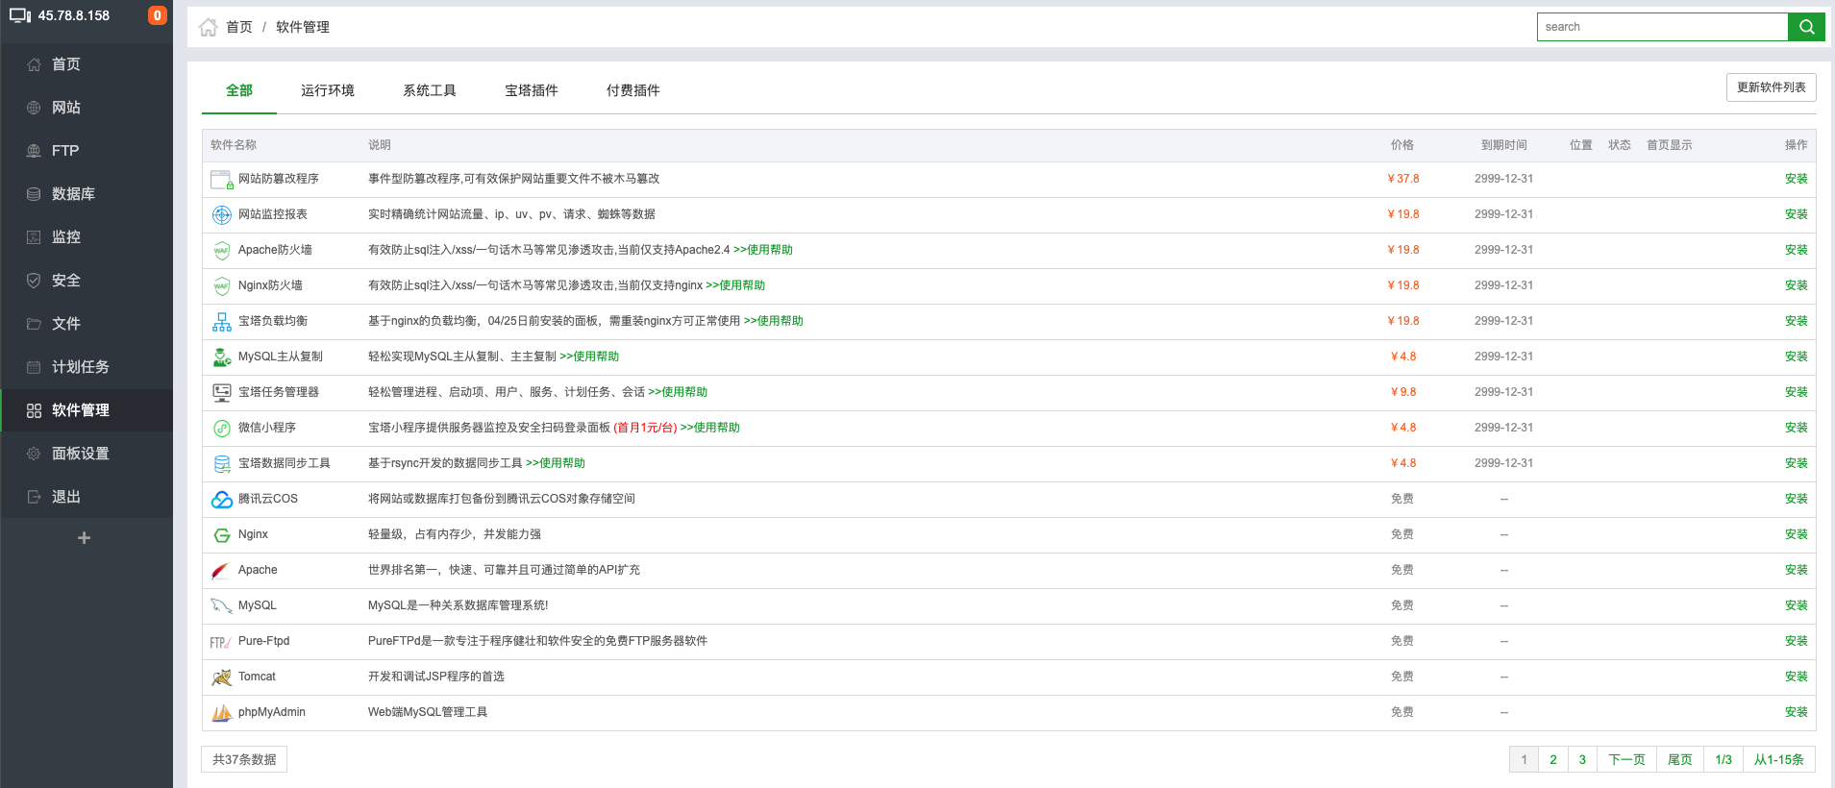Switch to the 运行环境 tab
Screen dimensions: 1835x788
(328, 90)
